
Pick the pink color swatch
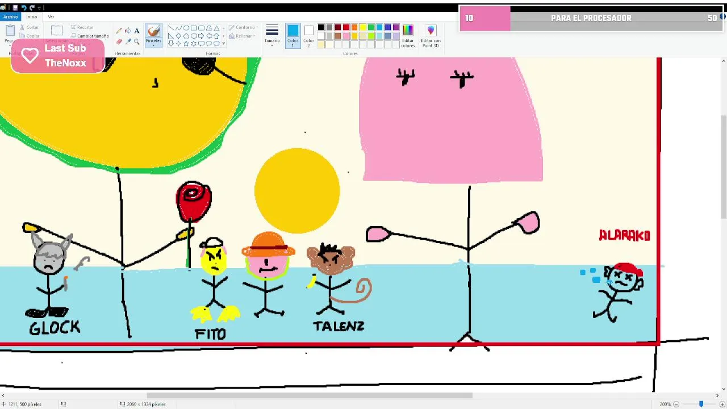click(x=346, y=36)
